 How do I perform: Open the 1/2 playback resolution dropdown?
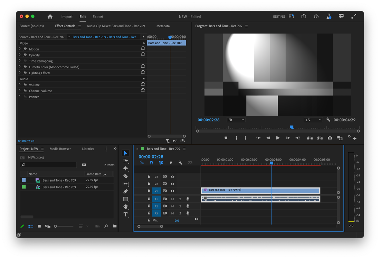click(x=313, y=119)
